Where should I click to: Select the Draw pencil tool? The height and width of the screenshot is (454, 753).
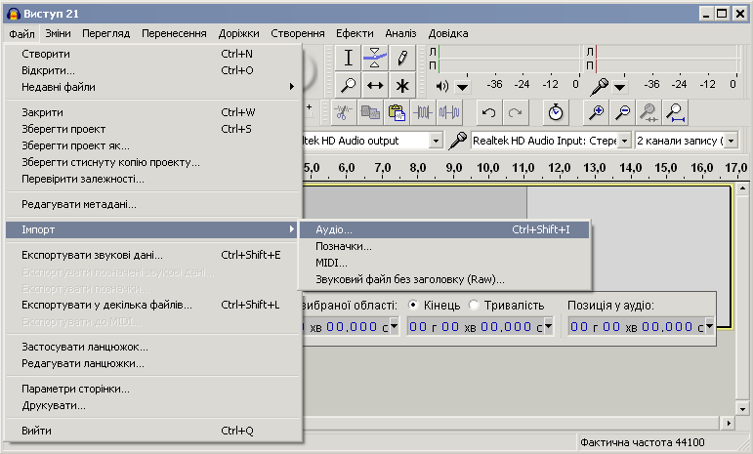coord(402,58)
